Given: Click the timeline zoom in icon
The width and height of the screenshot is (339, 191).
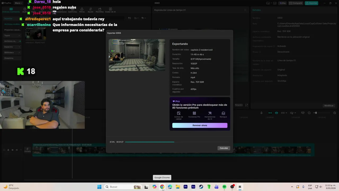Looking at the screenshot, I should tap(334, 113).
